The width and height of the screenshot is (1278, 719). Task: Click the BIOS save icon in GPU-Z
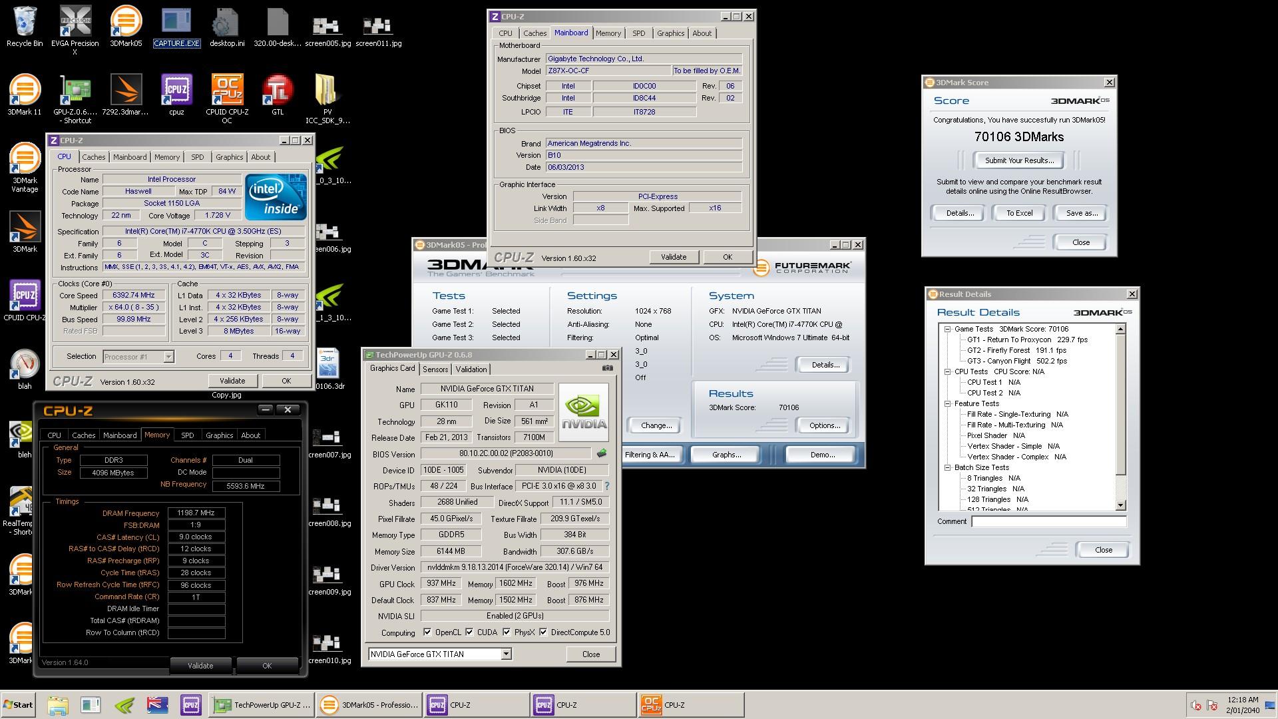coord(601,453)
